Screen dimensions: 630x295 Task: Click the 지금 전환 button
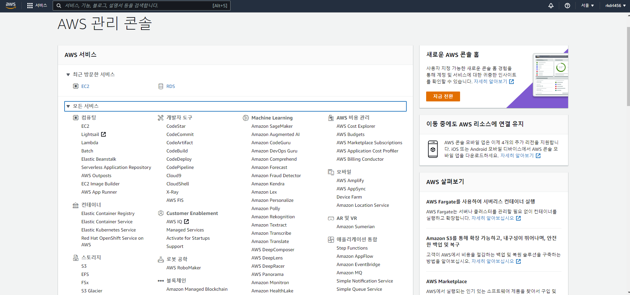[443, 96]
